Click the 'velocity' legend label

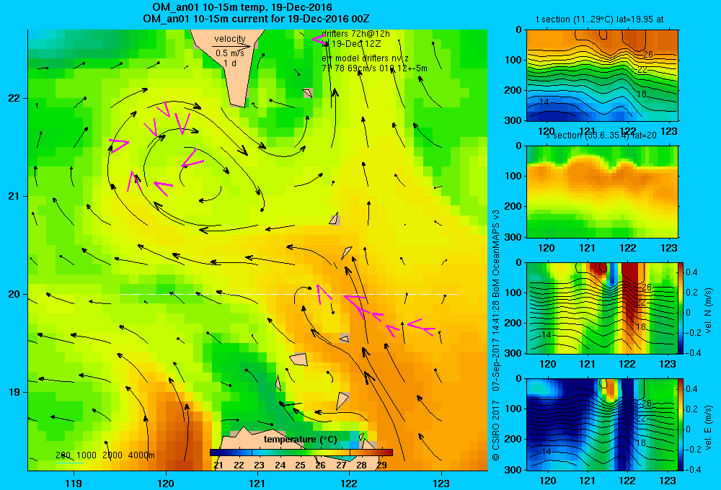click(x=230, y=39)
